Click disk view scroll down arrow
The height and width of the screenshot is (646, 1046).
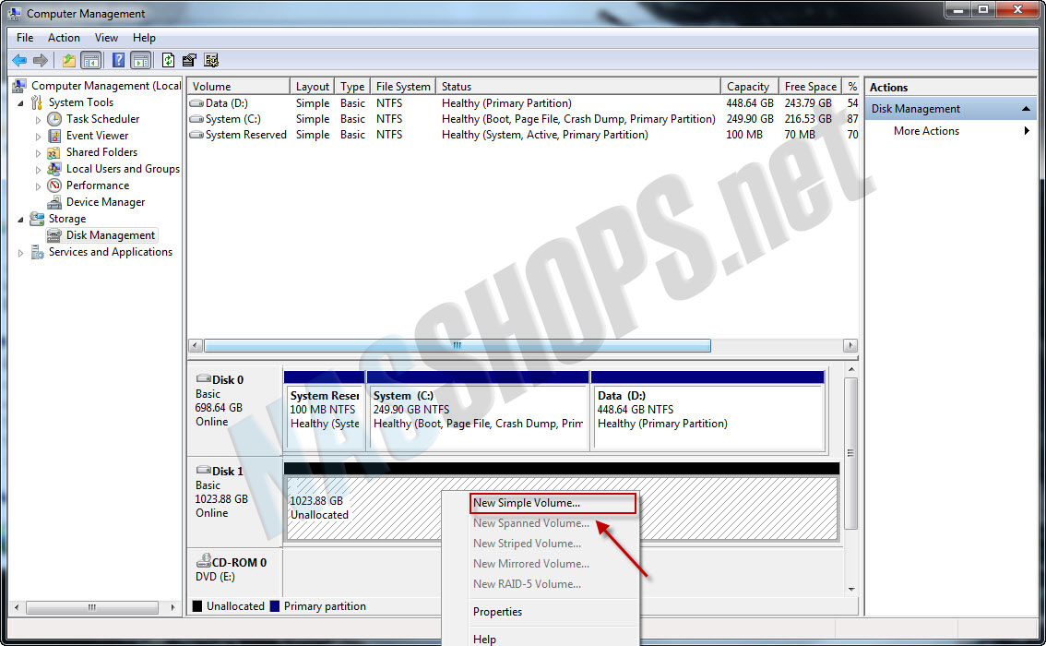pyautogui.click(x=850, y=589)
